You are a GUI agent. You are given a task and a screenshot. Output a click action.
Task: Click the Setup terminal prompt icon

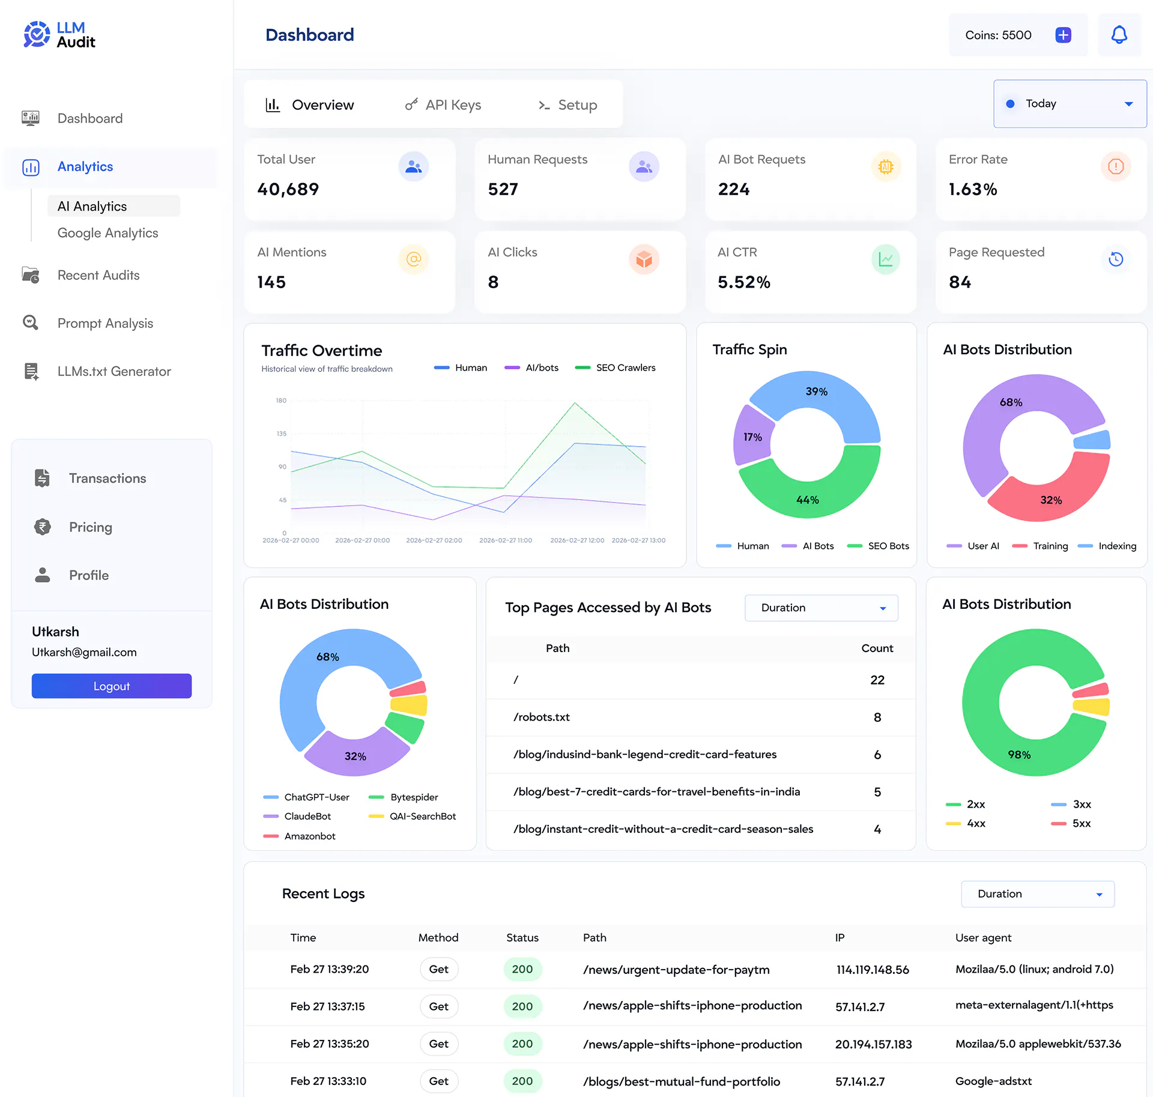(544, 106)
